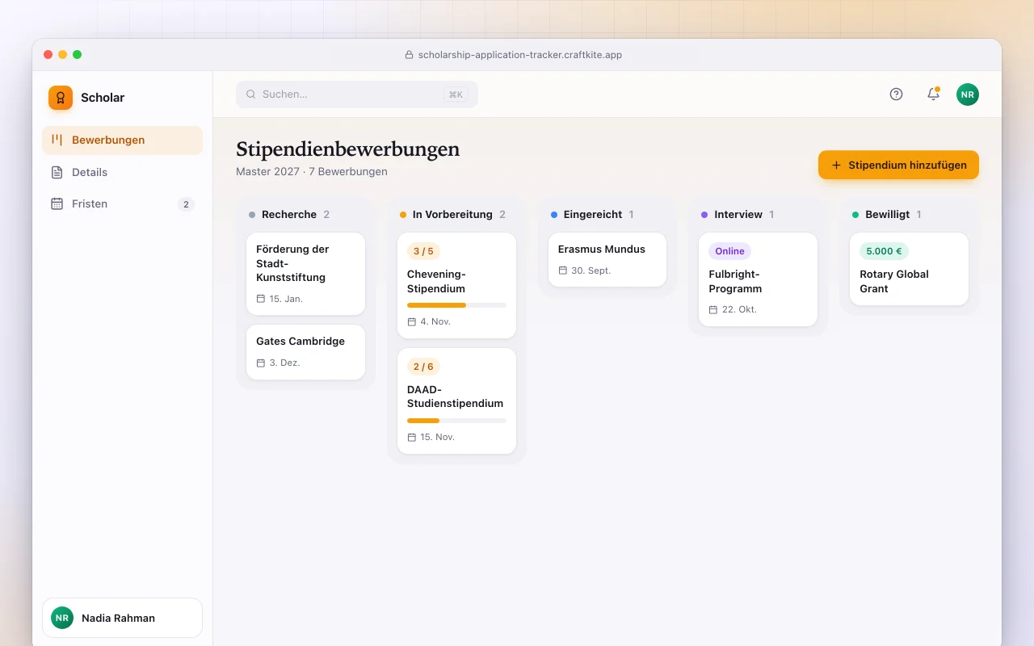This screenshot has height=646, width=1034.
Task: Add a scholarship with Stipendium hinzufügen
Action: (x=898, y=165)
